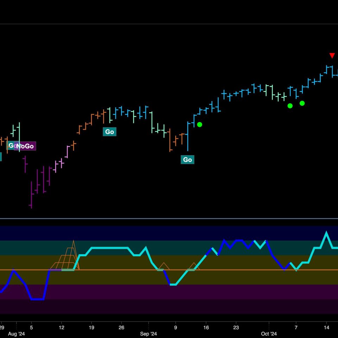Click the purple NoGo label
This screenshot has height=338, width=338.
click(x=25, y=146)
